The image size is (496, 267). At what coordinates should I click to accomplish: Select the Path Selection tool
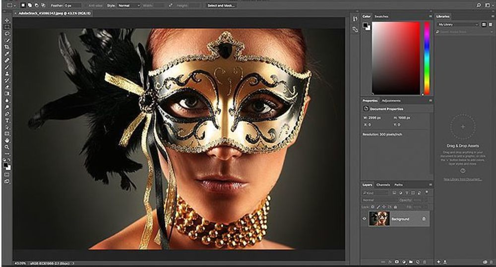click(x=7, y=127)
